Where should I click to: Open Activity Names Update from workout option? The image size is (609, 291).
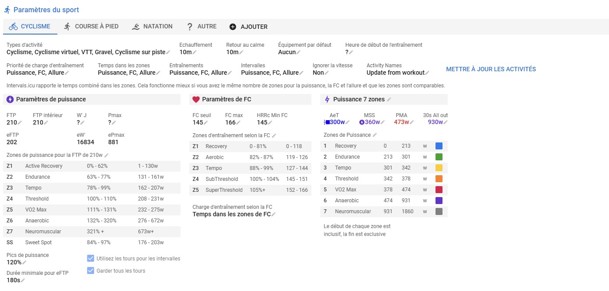click(427, 73)
